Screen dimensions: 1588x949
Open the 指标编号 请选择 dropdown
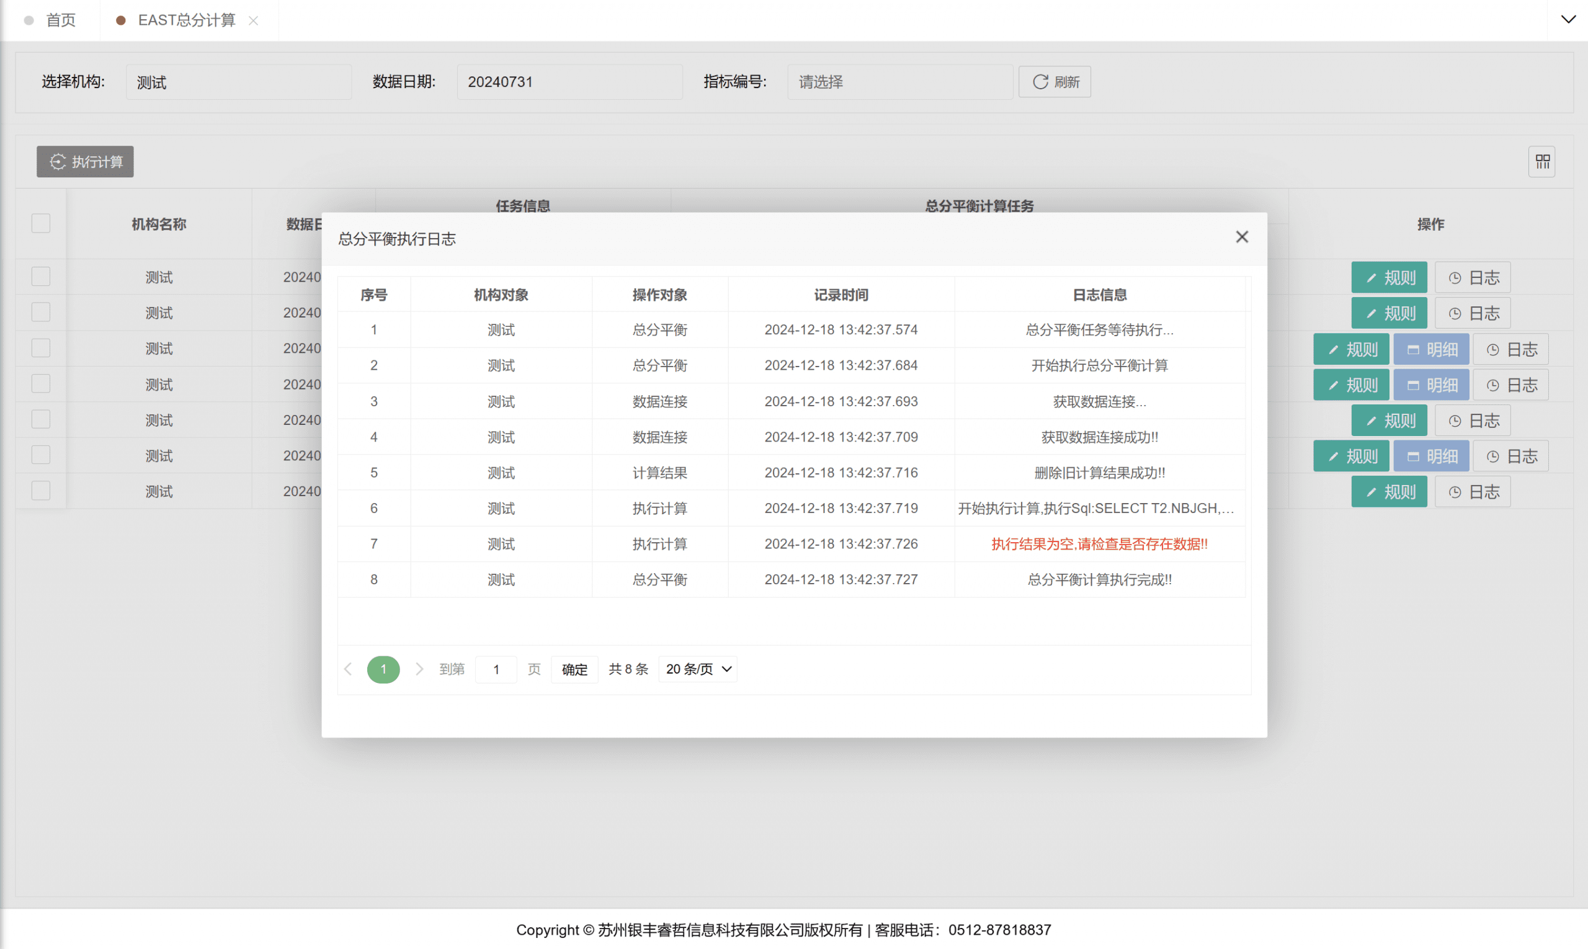pos(899,82)
